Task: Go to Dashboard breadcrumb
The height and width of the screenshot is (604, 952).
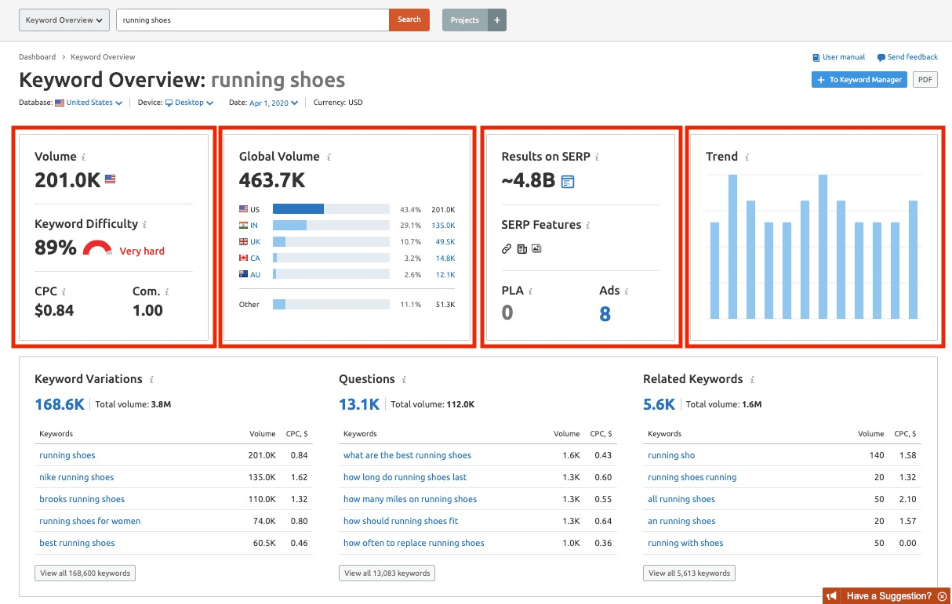Action: pos(37,57)
